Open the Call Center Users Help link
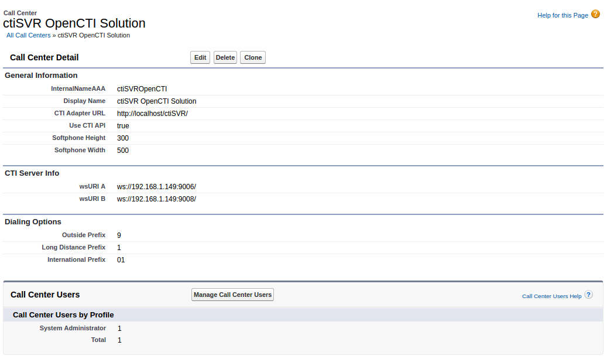This screenshot has width=607, height=359. click(551, 296)
